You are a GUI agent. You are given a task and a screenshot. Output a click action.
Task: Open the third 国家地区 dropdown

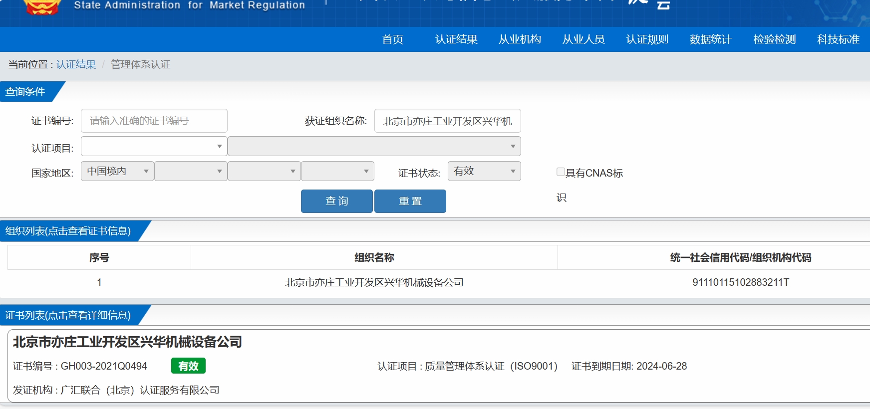[264, 171]
